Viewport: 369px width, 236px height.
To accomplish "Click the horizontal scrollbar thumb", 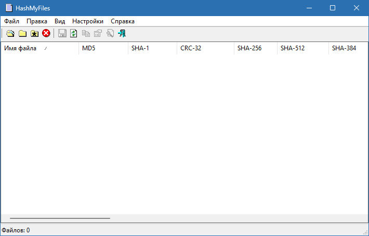I will [60, 218].
